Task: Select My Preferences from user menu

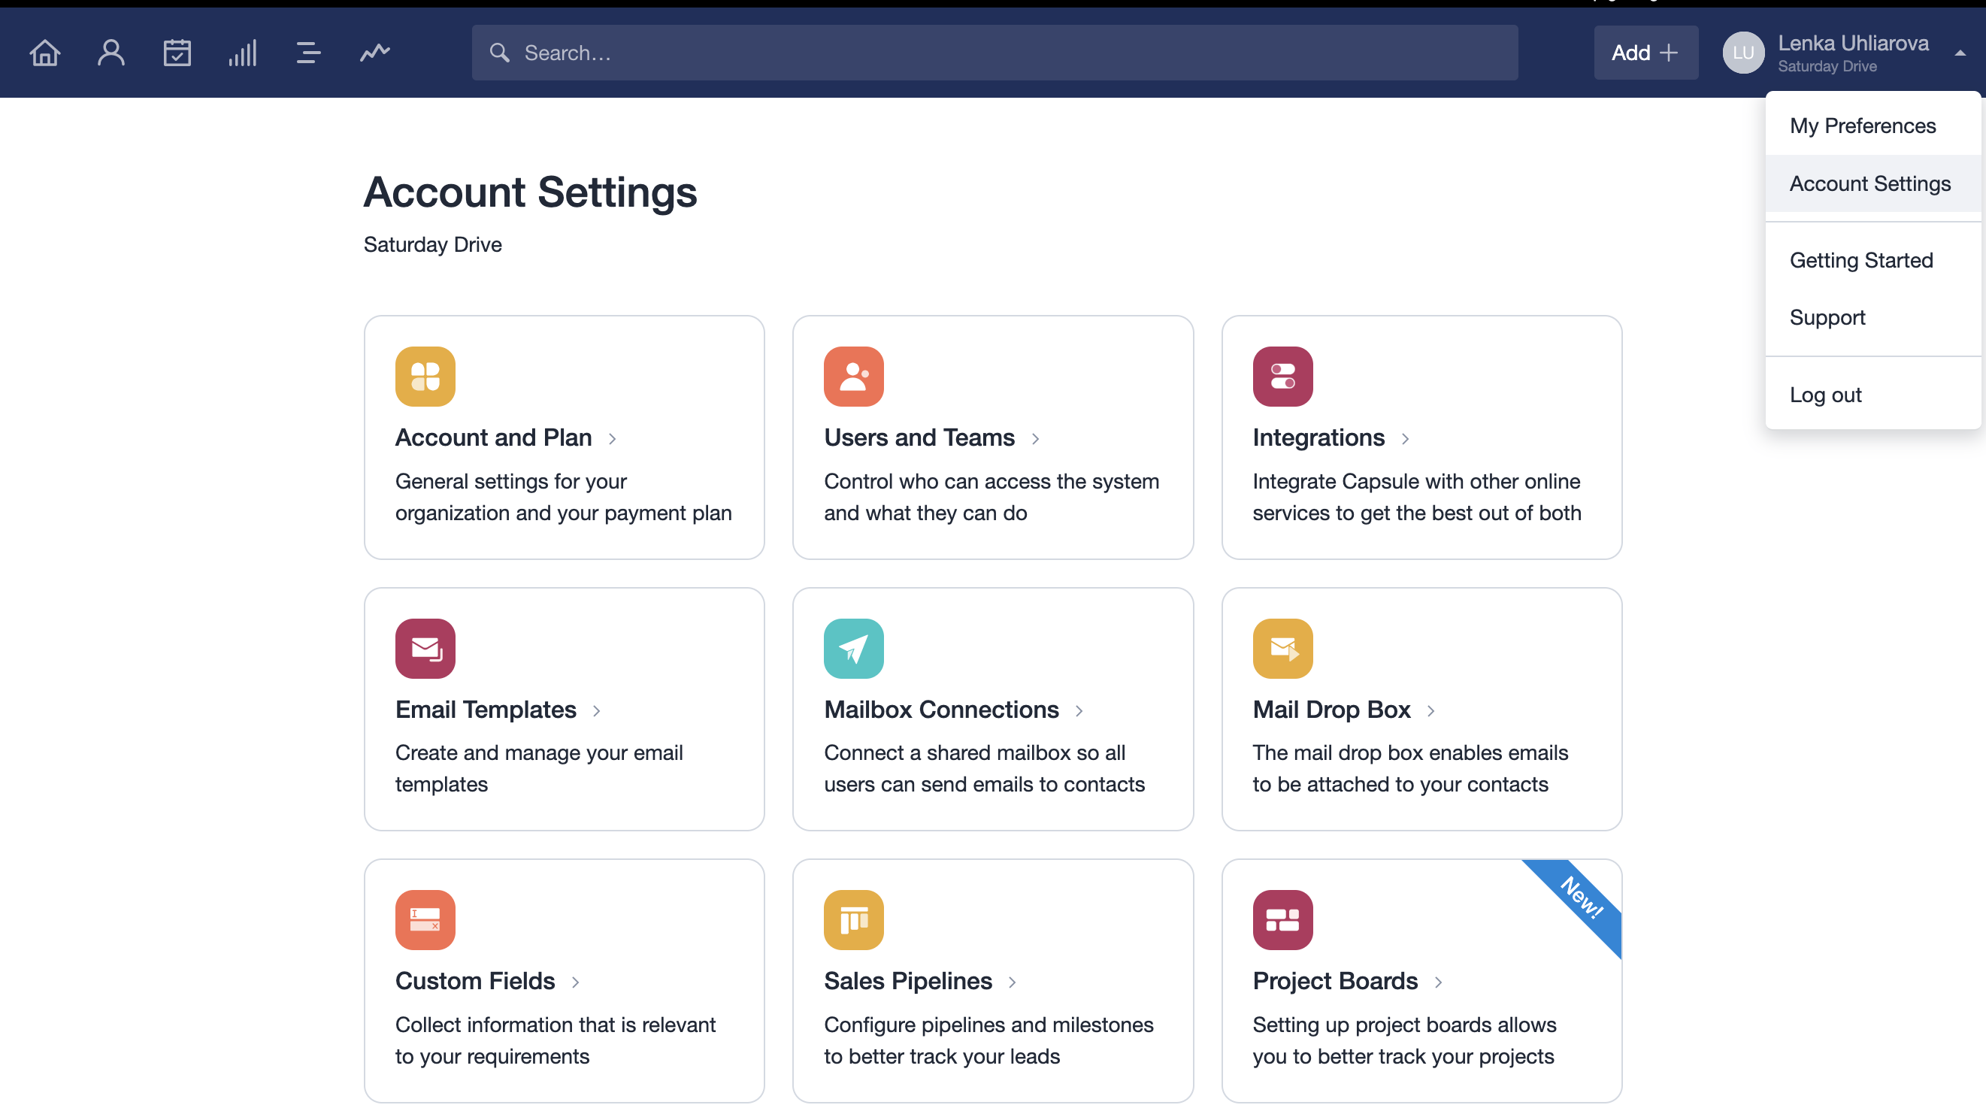Action: point(1862,126)
